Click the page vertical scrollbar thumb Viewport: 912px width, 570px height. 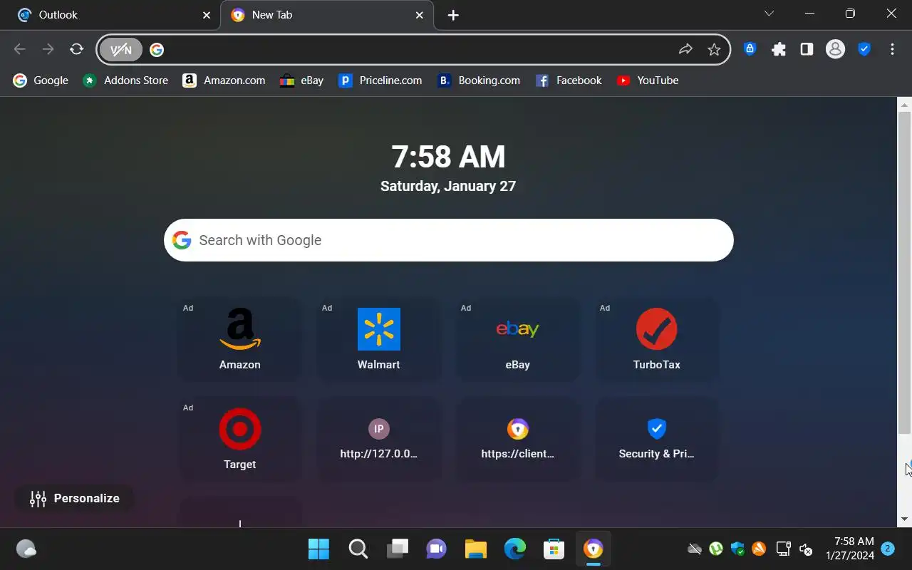pyautogui.click(x=904, y=272)
